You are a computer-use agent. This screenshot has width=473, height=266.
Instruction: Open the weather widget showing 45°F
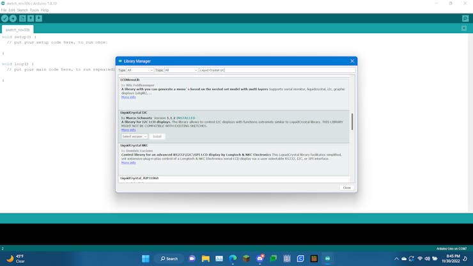point(16,259)
